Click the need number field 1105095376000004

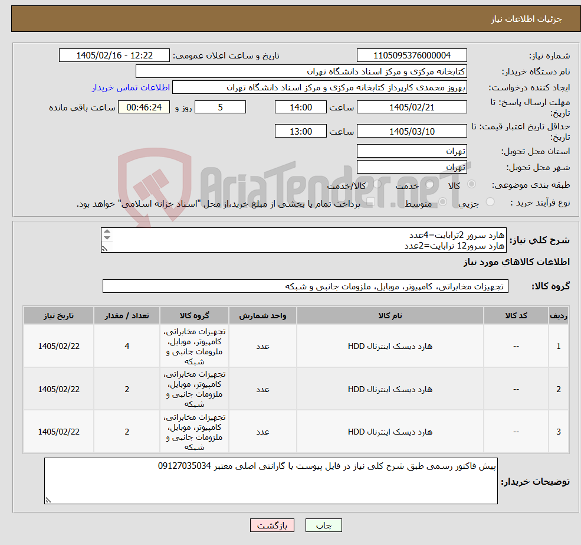click(x=412, y=56)
